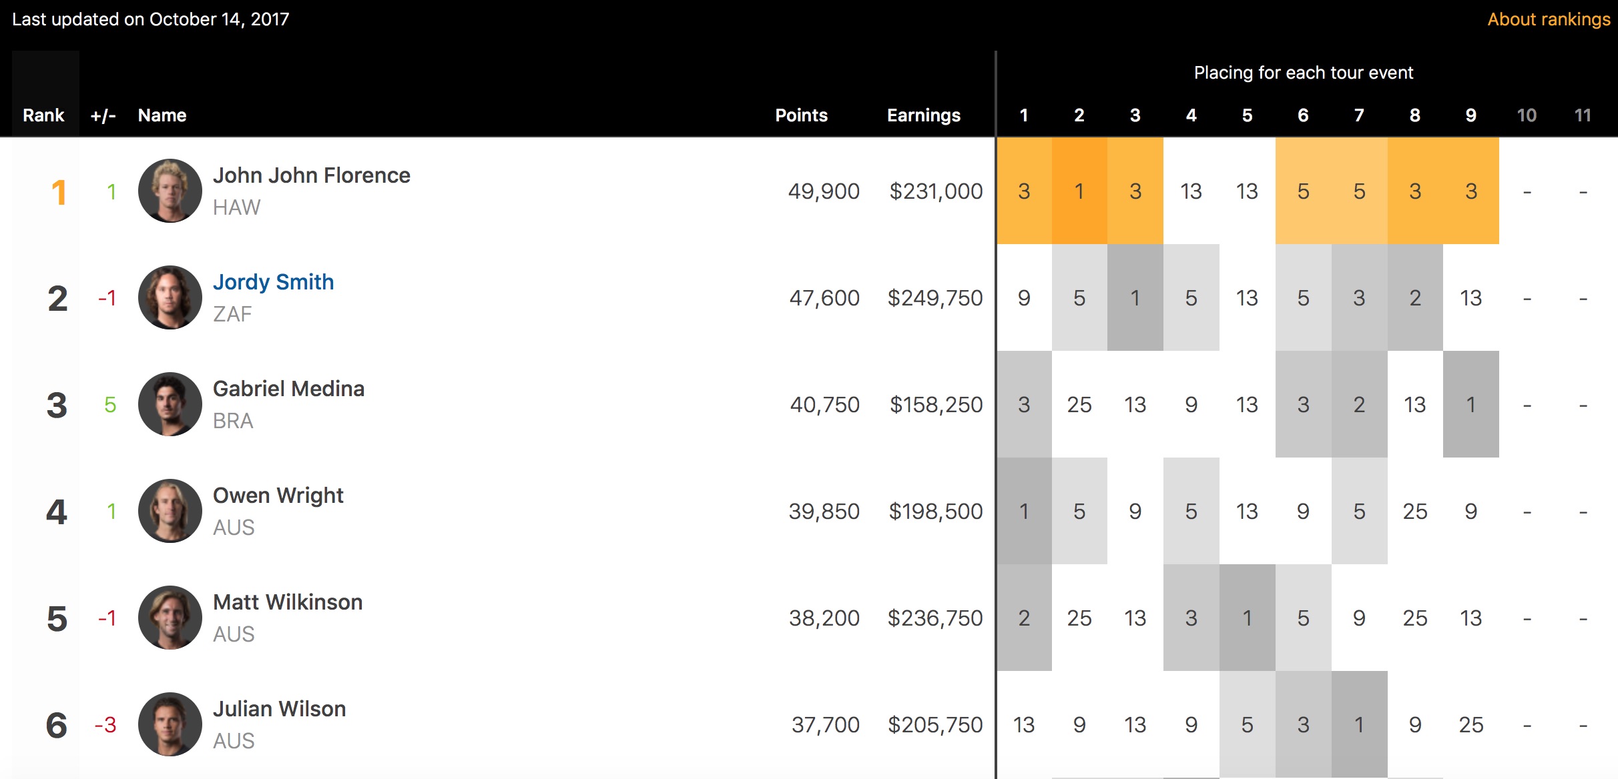Click John John Florence's profile photo
Screen dimensions: 1618x779
[170, 191]
